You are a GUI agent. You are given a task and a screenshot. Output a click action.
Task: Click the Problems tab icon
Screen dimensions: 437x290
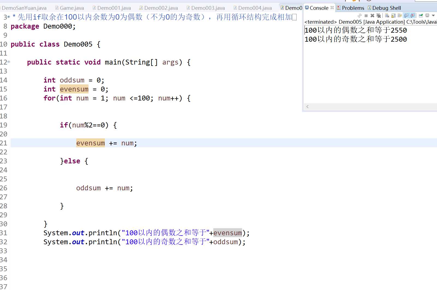tap(339, 8)
